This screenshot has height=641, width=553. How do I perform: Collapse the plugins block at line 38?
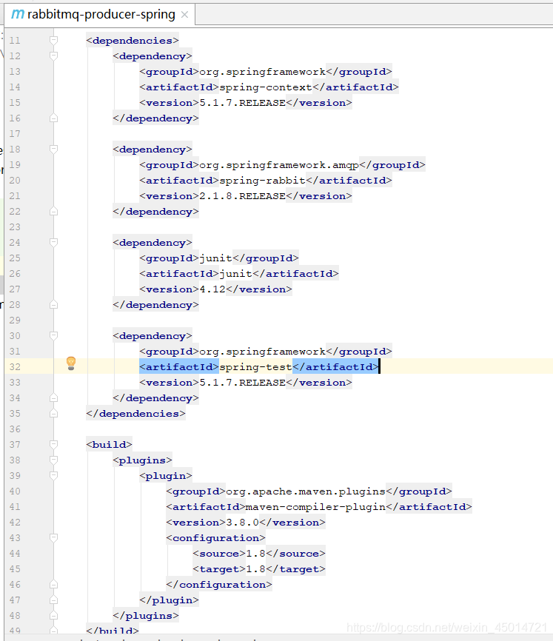pos(53,460)
